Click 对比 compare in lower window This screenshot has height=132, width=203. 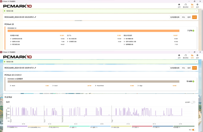click(x=183, y=68)
